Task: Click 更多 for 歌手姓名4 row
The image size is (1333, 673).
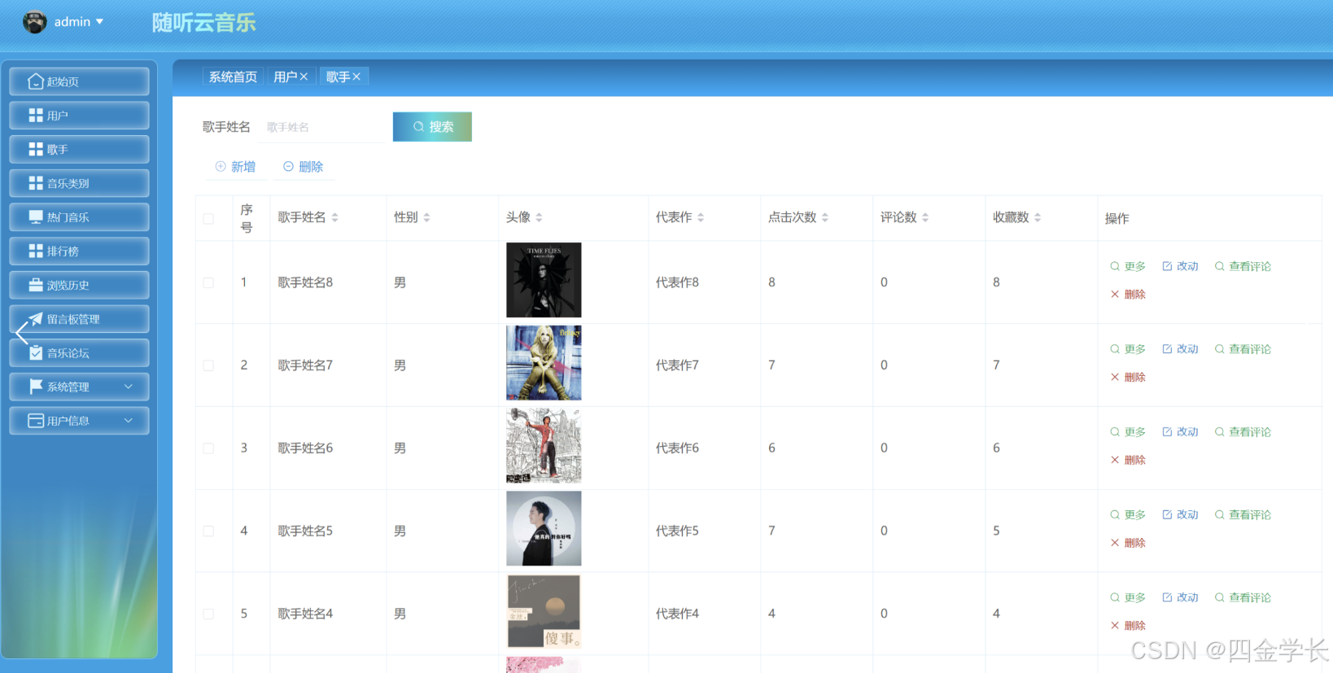Action: pos(1128,598)
